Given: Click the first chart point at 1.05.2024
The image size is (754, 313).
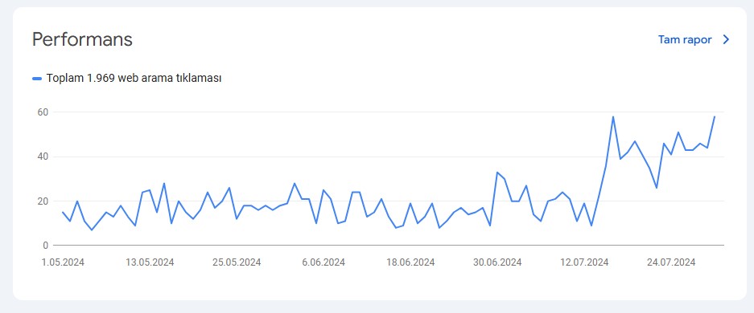Looking at the screenshot, I should click(x=63, y=212).
